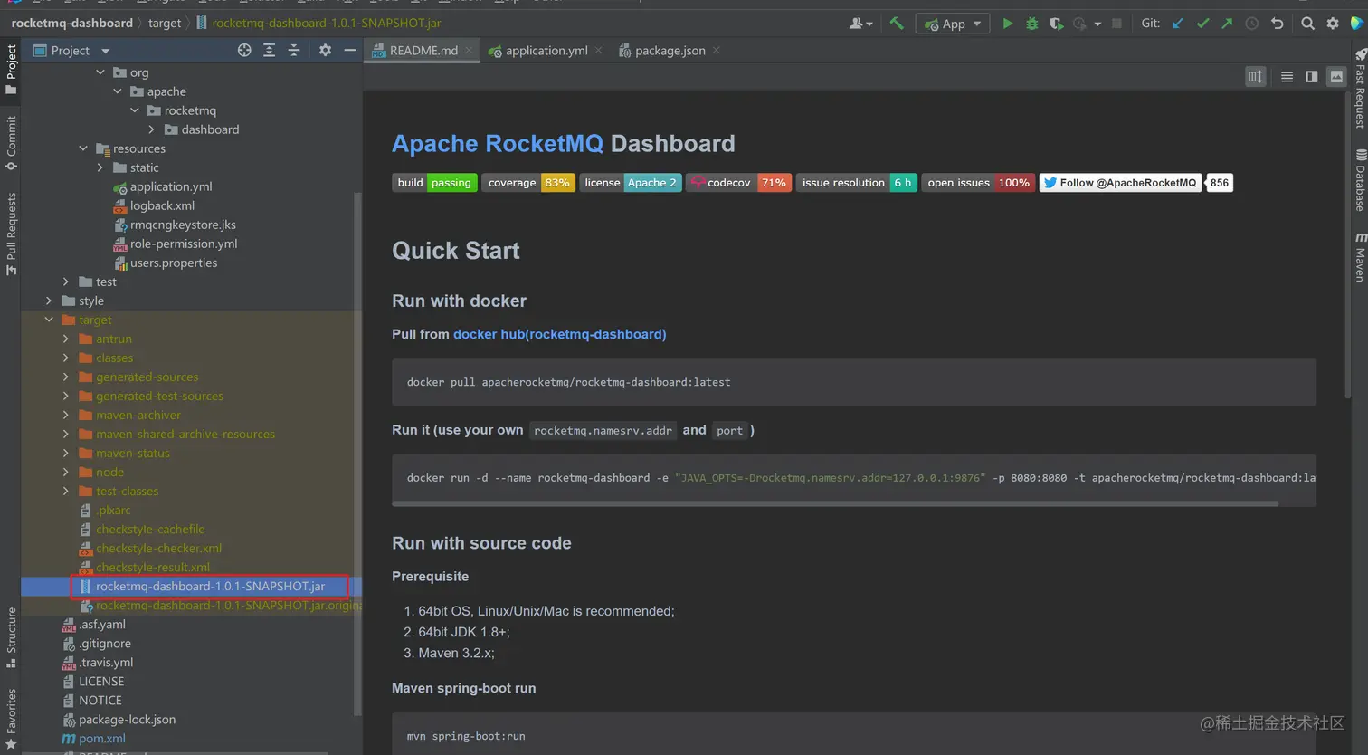Expand the style folder chevron
The width and height of the screenshot is (1368, 755).
click(x=49, y=301)
